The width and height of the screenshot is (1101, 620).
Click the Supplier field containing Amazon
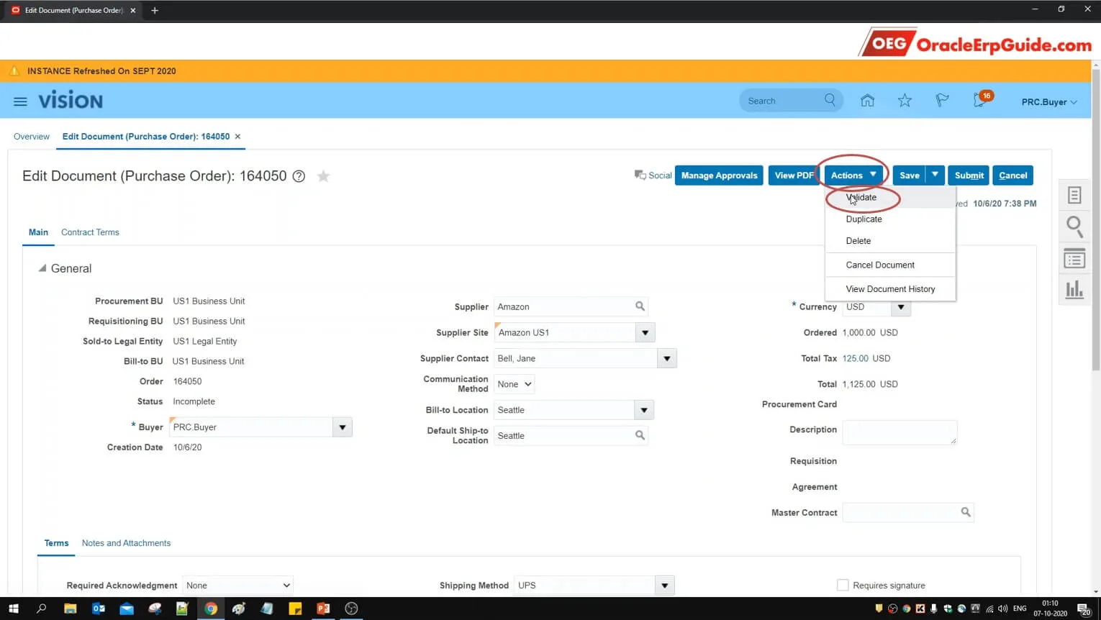[x=563, y=306]
